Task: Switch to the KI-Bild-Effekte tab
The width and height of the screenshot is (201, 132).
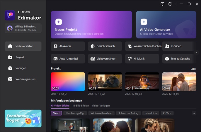Action: click(80, 106)
